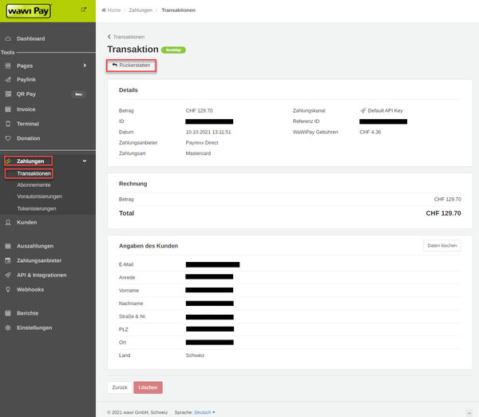
Task: Click the API & Integrationen icon
Action: (8, 275)
